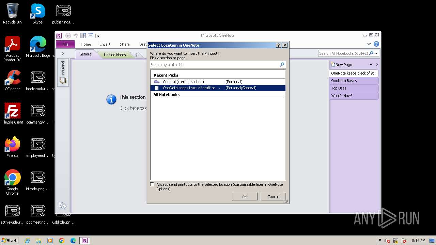Click the OneNote button in the taskbar
This screenshot has width=436, height=245.
85,241
